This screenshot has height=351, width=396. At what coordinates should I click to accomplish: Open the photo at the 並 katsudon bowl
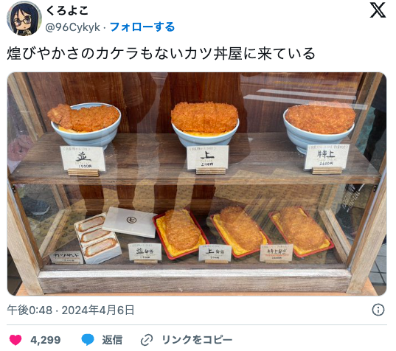[86, 124]
